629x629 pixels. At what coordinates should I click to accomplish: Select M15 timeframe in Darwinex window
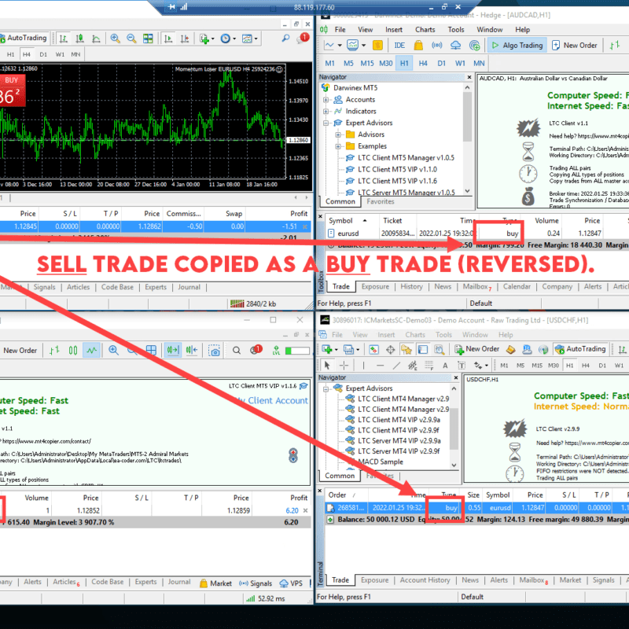tap(366, 64)
